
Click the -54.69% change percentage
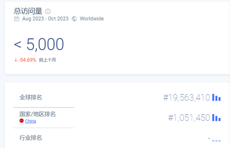(27, 60)
